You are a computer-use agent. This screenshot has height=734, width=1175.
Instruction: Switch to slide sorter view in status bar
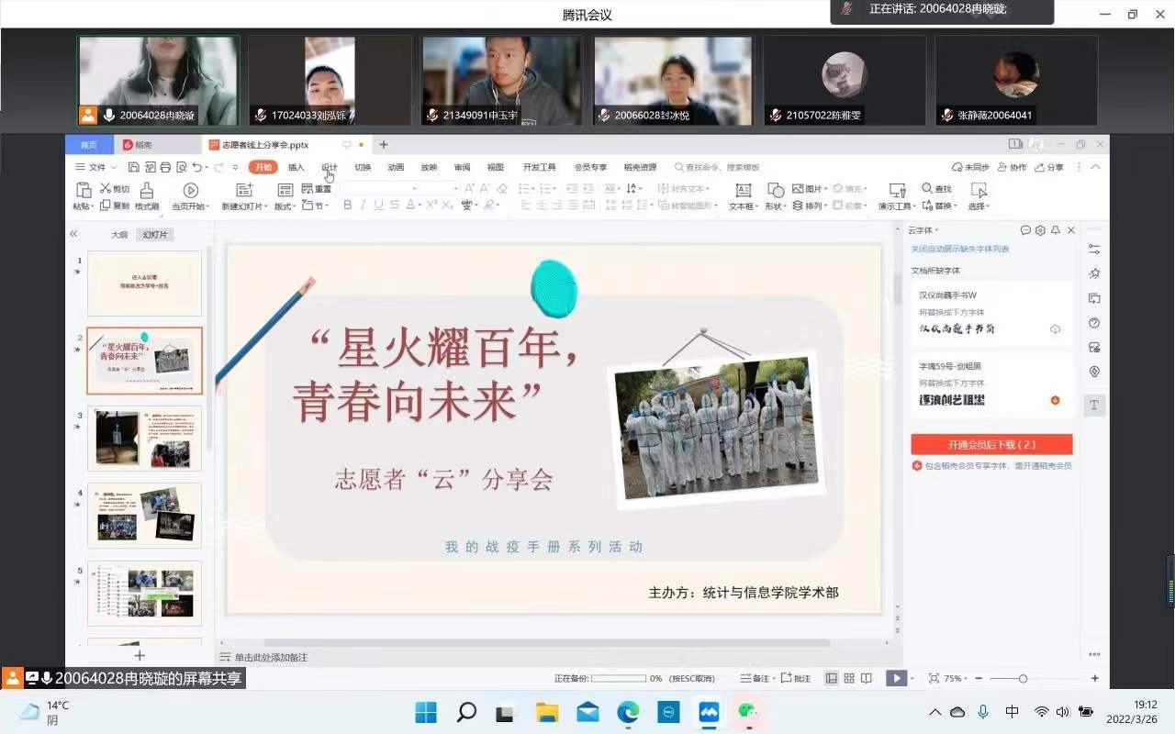point(849,678)
